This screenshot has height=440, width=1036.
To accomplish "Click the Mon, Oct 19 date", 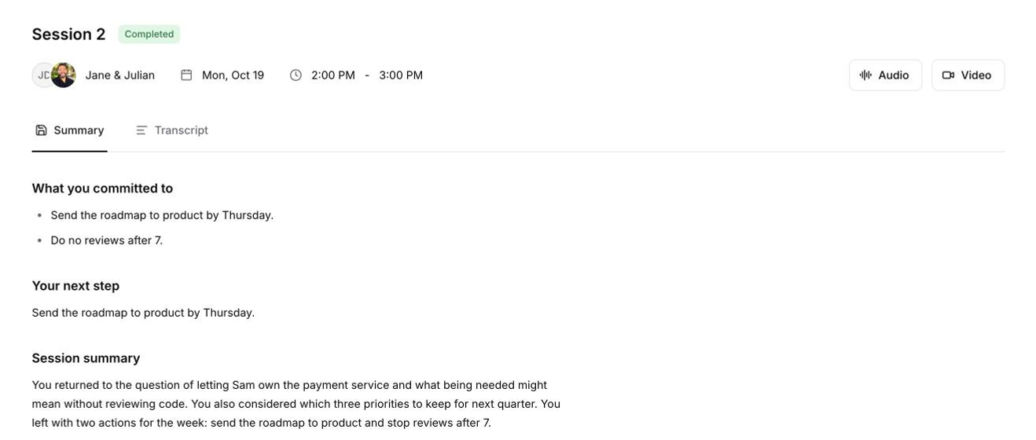I will pyautogui.click(x=233, y=75).
